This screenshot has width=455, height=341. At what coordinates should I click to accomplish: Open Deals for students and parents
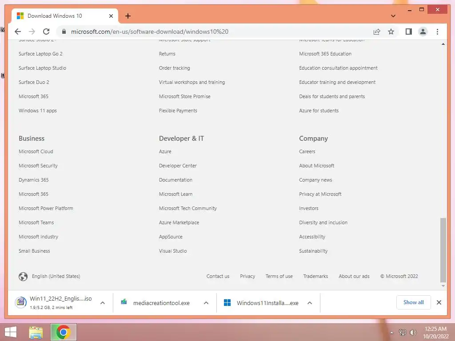pos(332,96)
